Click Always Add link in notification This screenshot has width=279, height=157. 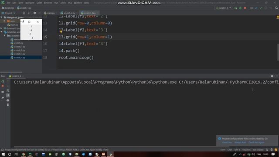point(240,143)
